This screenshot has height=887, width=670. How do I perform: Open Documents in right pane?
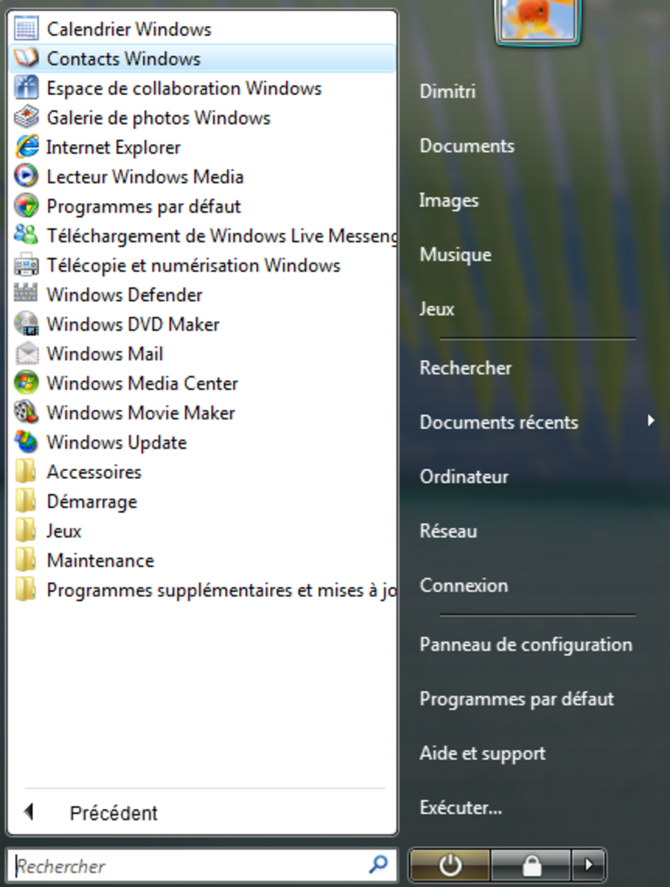[467, 146]
